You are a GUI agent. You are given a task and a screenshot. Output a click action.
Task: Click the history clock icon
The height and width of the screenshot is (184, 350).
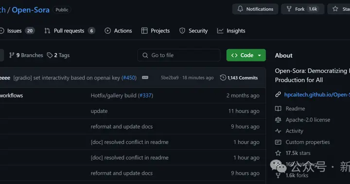coord(223,77)
